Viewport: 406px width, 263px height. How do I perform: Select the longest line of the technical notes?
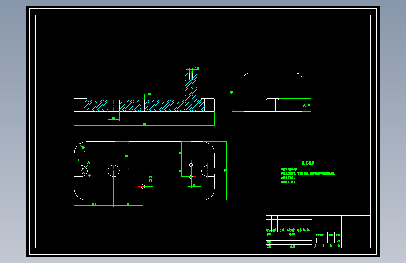point(308,174)
